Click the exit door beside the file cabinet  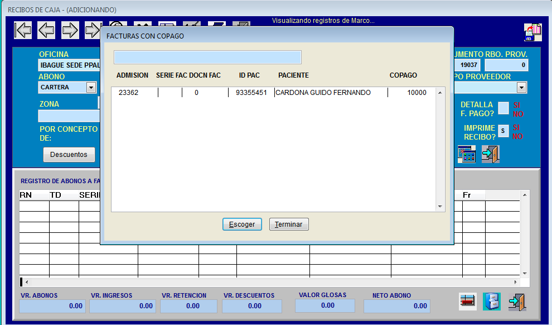(517, 302)
